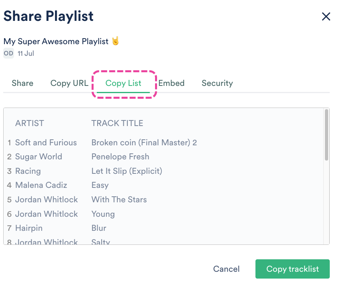Open the Embed tab
This screenshot has width=341, height=287.
[172, 83]
